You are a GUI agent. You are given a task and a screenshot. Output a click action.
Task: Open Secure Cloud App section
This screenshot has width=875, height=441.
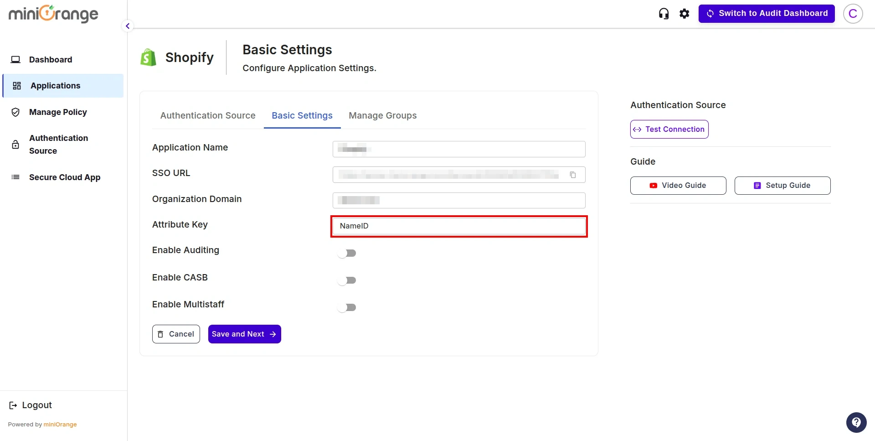click(65, 177)
